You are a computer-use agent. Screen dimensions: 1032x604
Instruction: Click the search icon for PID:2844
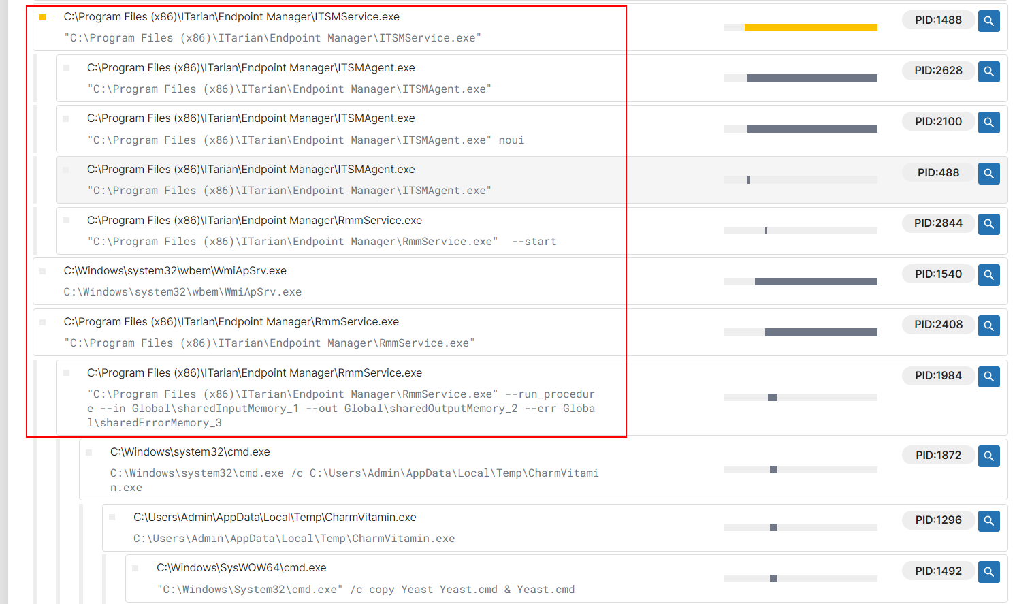pyautogui.click(x=988, y=224)
